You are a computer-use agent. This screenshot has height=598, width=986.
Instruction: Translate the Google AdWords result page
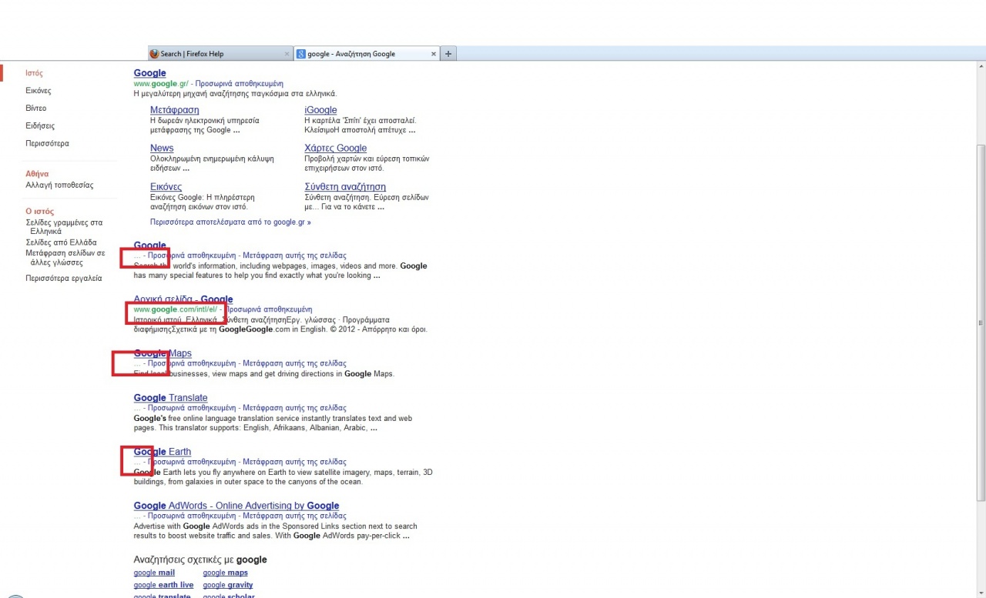click(x=294, y=516)
